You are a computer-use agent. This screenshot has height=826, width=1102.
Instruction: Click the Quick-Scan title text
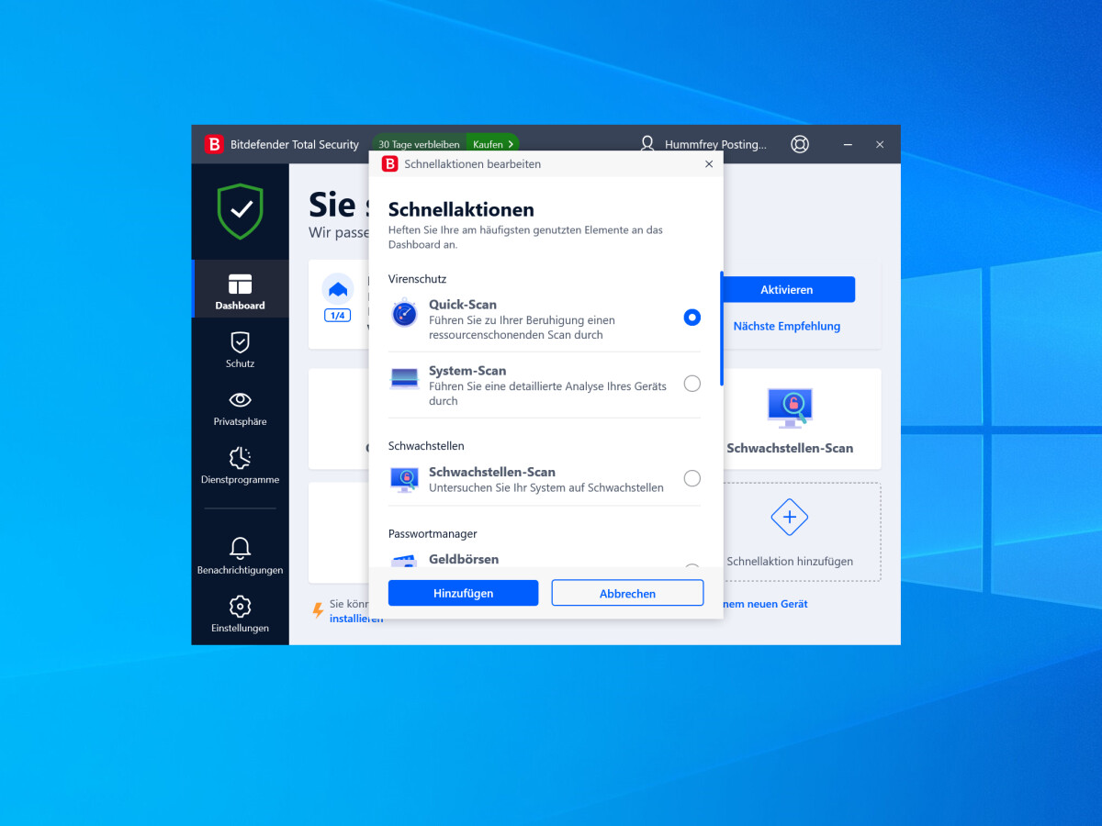463,305
